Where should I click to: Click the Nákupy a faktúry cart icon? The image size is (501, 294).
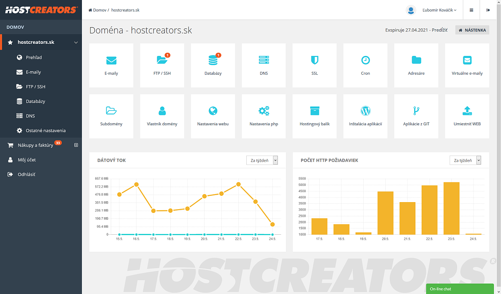coord(10,145)
